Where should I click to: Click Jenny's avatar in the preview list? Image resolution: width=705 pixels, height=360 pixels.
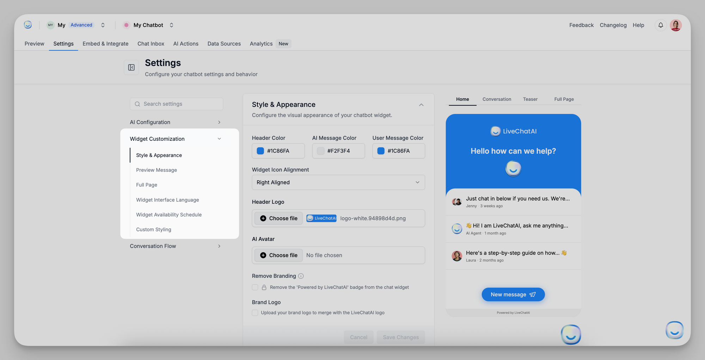click(x=457, y=202)
